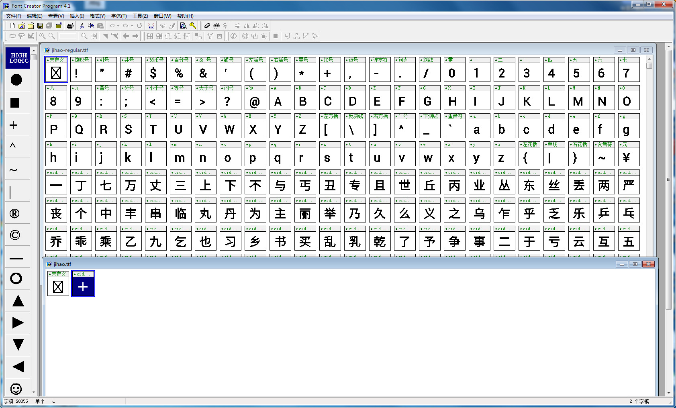This screenshot has width=676, height=408.
Task: Select the capital 'W' glyph cell
Action: tap(230, 126)
